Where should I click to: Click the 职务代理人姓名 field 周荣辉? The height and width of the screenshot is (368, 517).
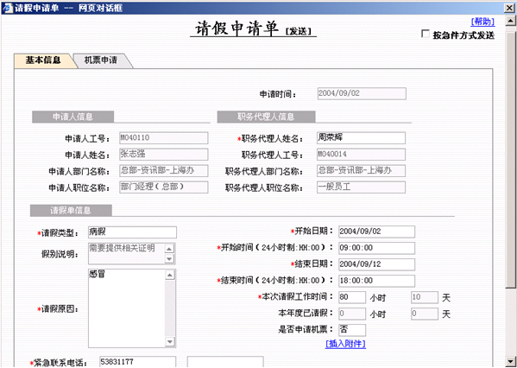tap(361, 138)
